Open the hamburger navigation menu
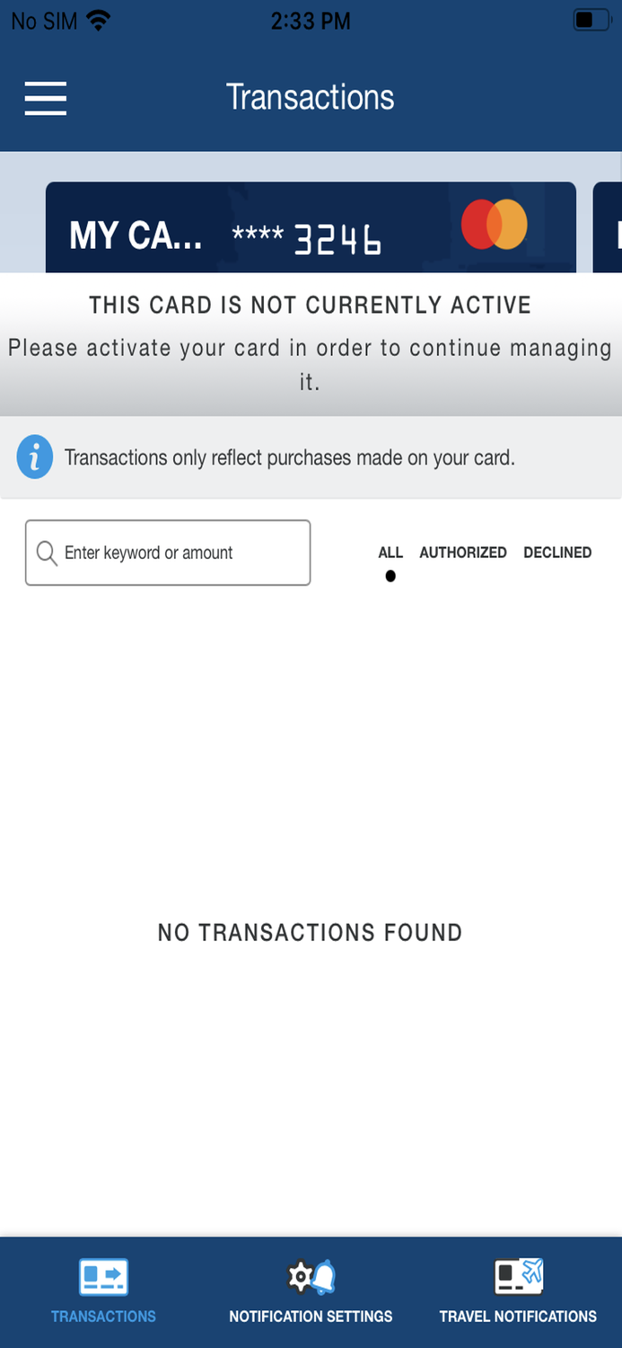Image resolution: width=622 pixels, height=1348 pixels. [x=45, y=99]
